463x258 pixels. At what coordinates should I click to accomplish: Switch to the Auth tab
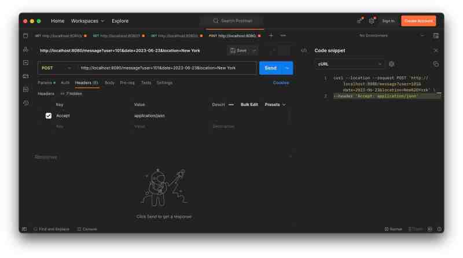click(65, 83)
